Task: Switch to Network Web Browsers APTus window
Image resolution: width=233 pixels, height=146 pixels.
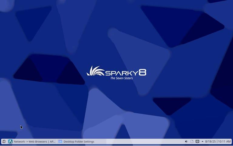Action: pyautogui.click(x=32, y=141)
